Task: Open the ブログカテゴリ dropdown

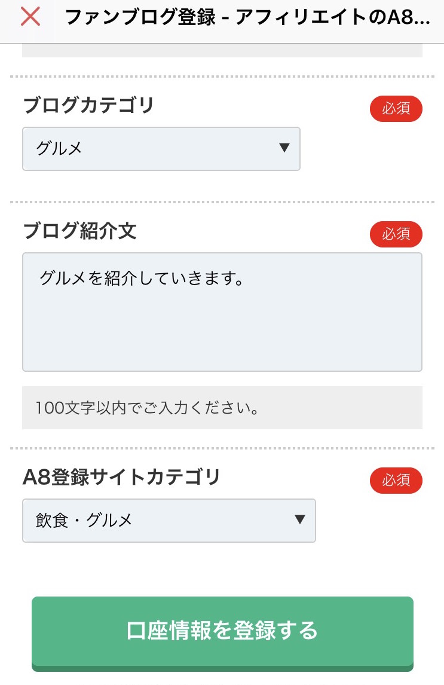Action: pos(161,148)
